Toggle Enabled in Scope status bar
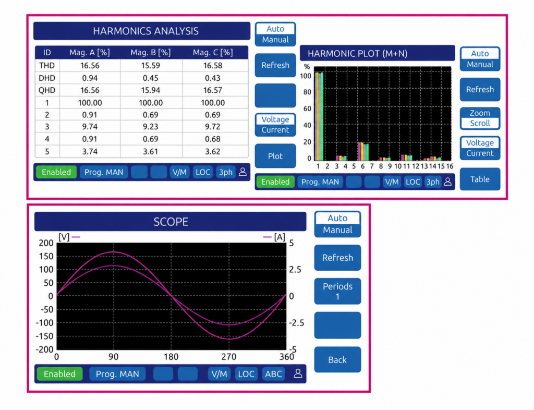Screen dimensions: 534x410 pos(59,374)
